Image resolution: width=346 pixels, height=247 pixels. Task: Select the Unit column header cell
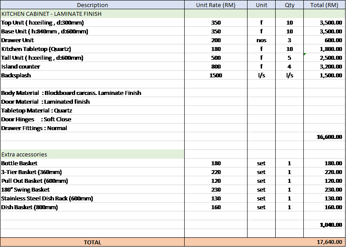(261, 5)
